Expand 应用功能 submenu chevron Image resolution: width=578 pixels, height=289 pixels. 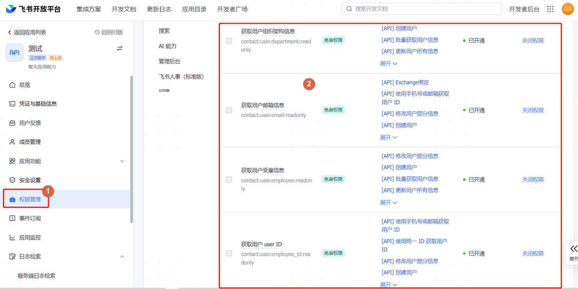(x=122, y=161)
